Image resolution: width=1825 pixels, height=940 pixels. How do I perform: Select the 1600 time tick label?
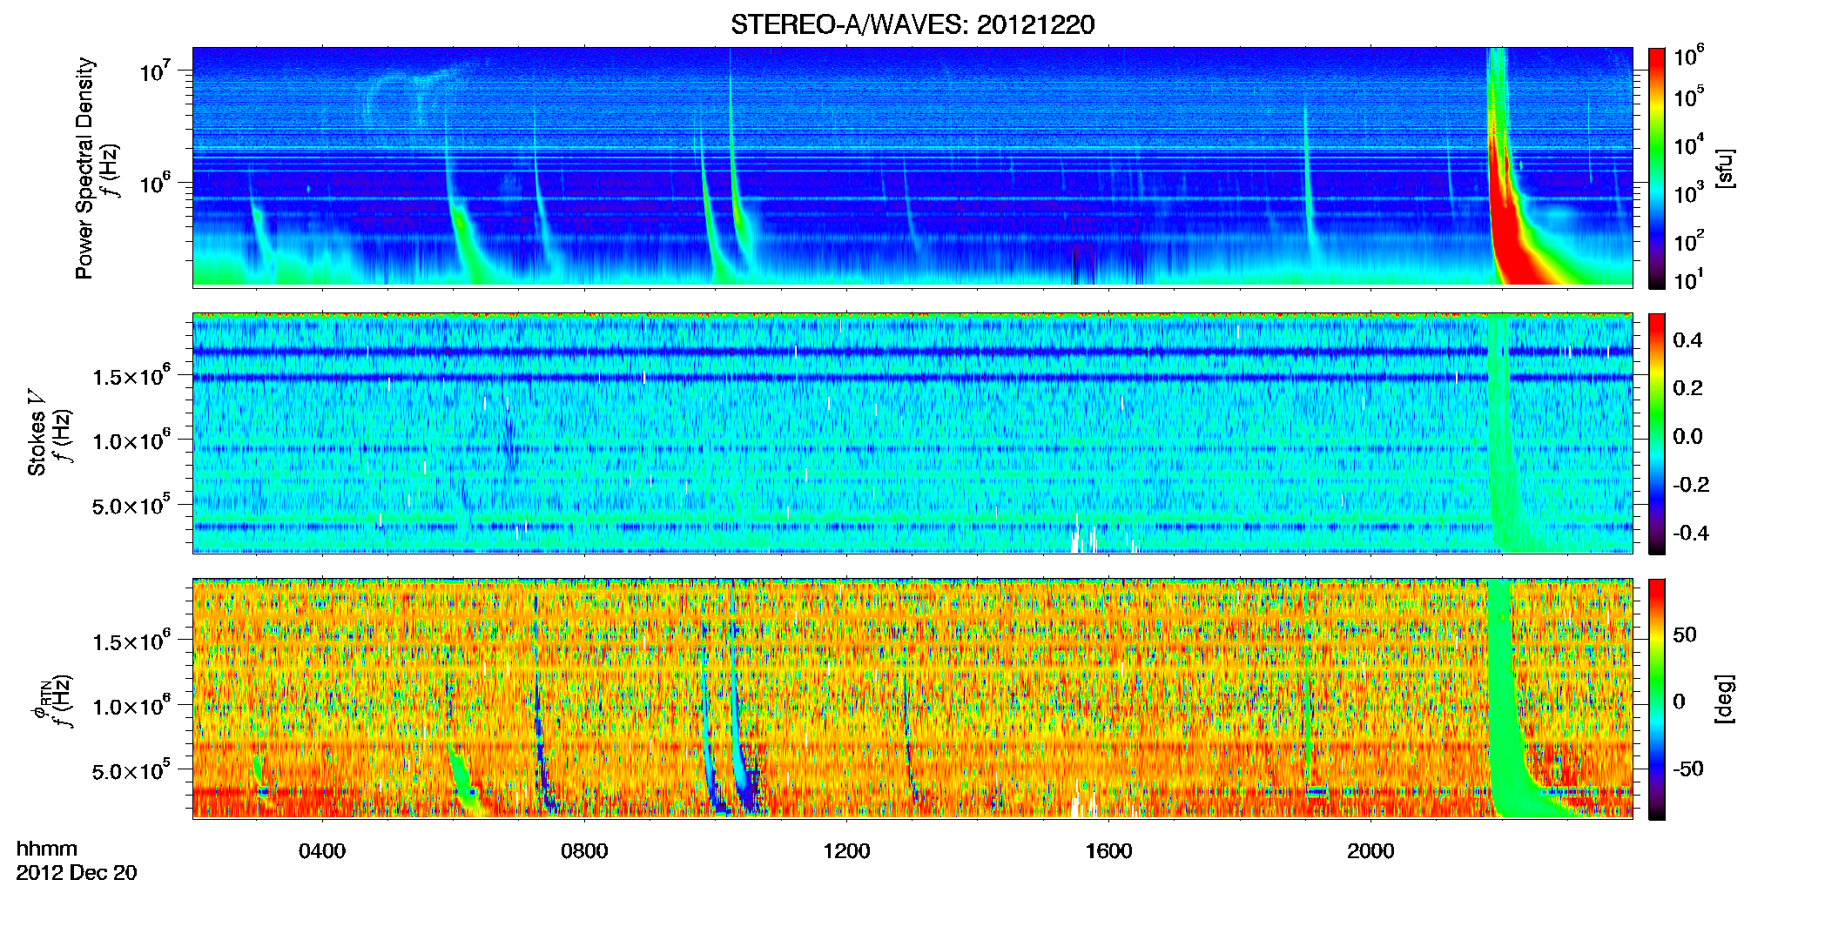click(1108, 851)
